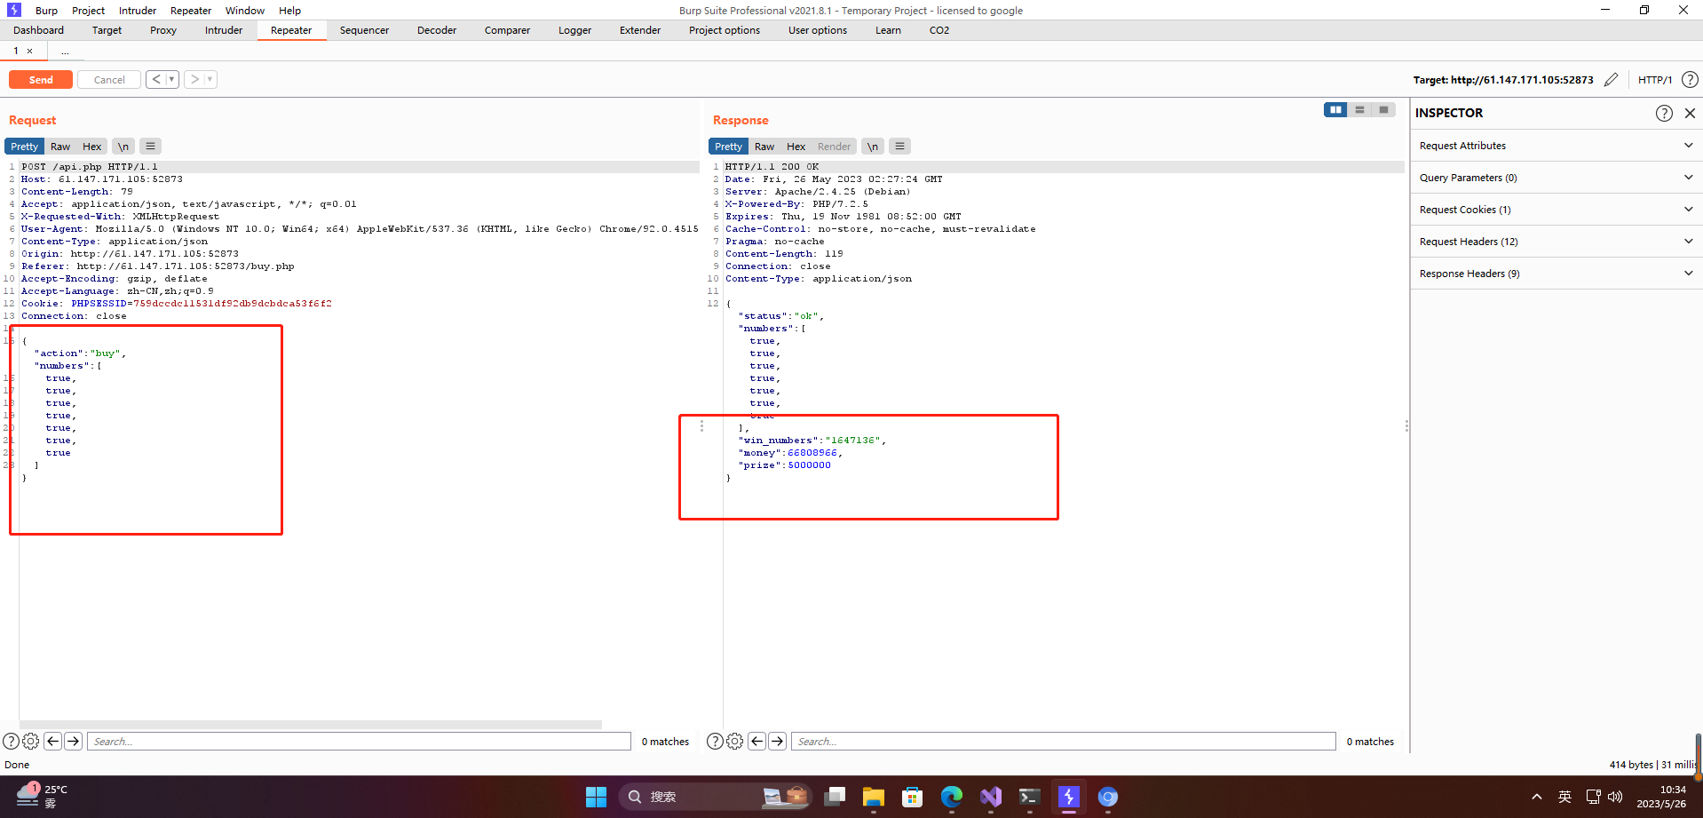Select Request Pretty view
Viewport: 1703px width, 818px height.
coord(25,147)
